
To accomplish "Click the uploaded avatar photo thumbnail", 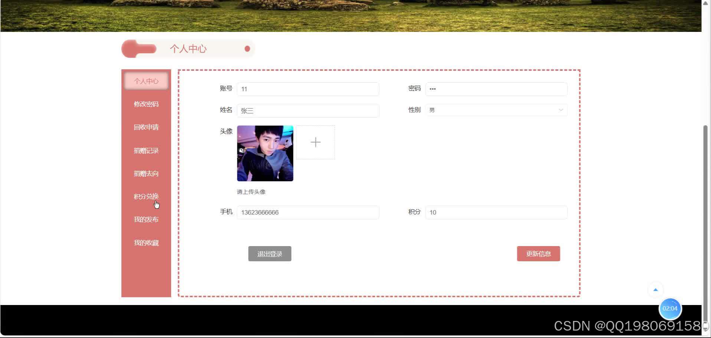I will tap(265, 153).
